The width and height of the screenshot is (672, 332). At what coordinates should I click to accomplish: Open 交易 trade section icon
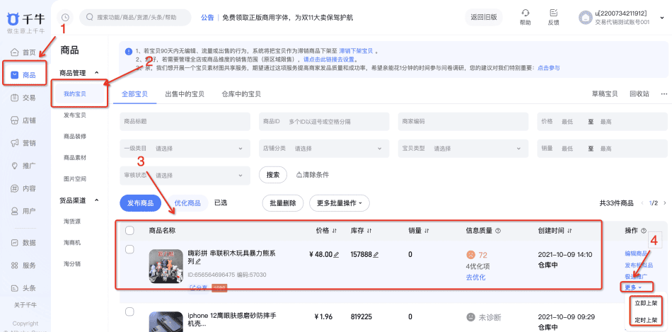(15, 98)
